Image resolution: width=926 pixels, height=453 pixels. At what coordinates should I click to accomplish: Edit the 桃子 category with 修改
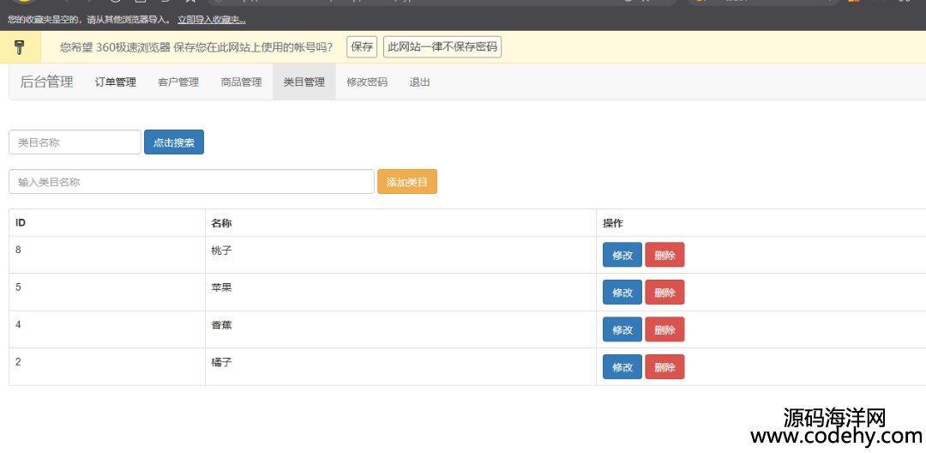622,255
